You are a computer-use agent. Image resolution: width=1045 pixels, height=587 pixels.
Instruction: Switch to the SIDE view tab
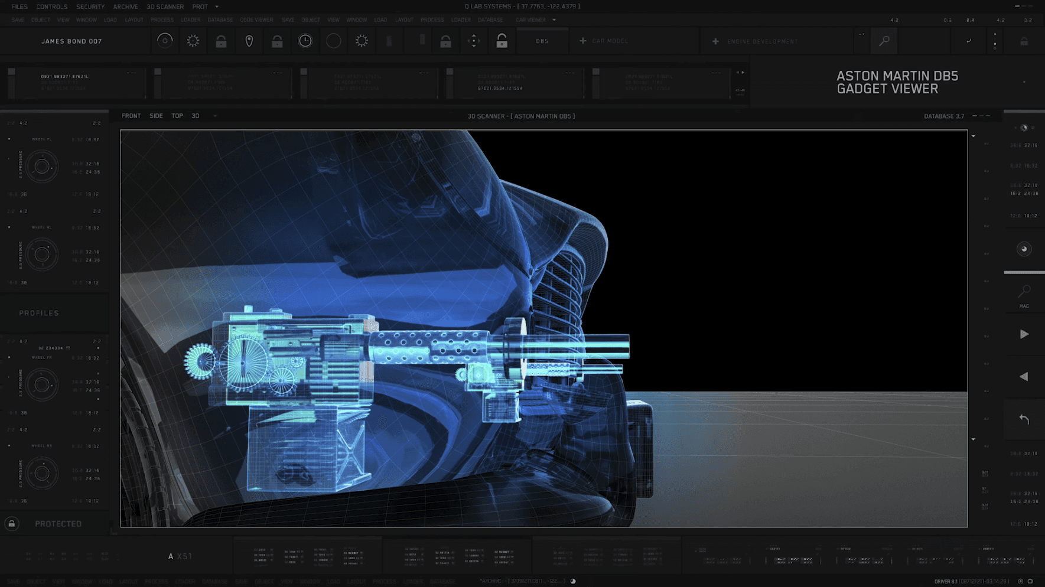(156, 116)
